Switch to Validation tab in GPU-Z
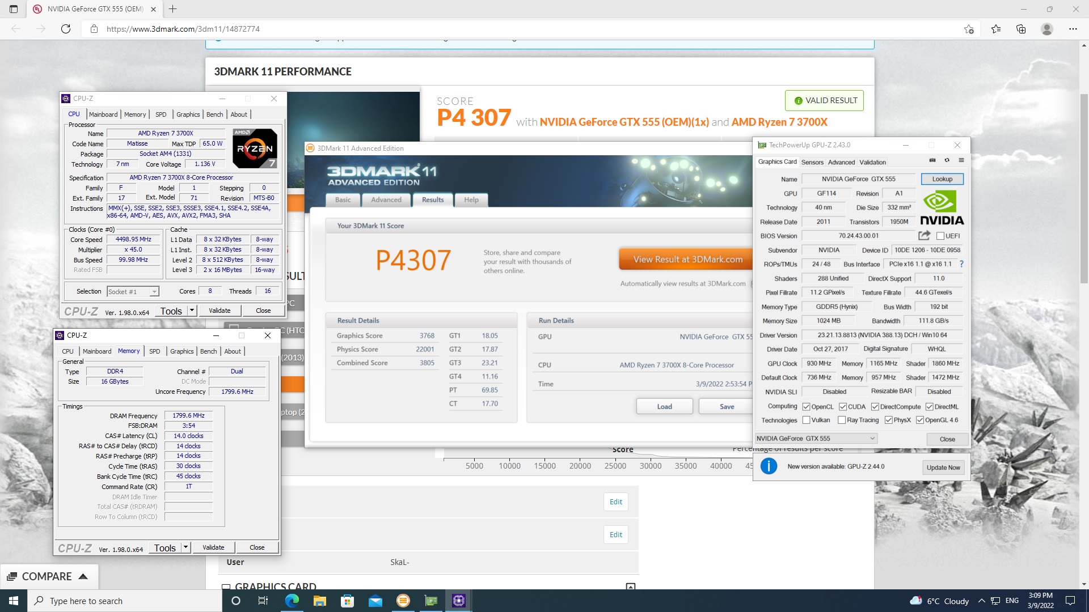Viewport: 1089px width, 612px height. tap(872, 162)
